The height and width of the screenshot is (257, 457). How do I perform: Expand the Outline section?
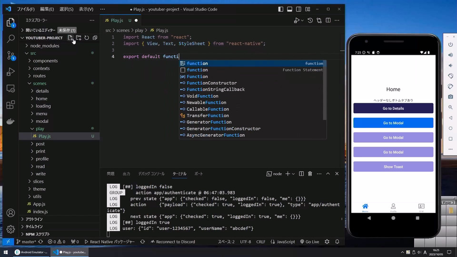click(34, 219)
